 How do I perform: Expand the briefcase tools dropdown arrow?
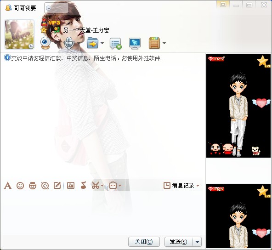pos(120,186)
